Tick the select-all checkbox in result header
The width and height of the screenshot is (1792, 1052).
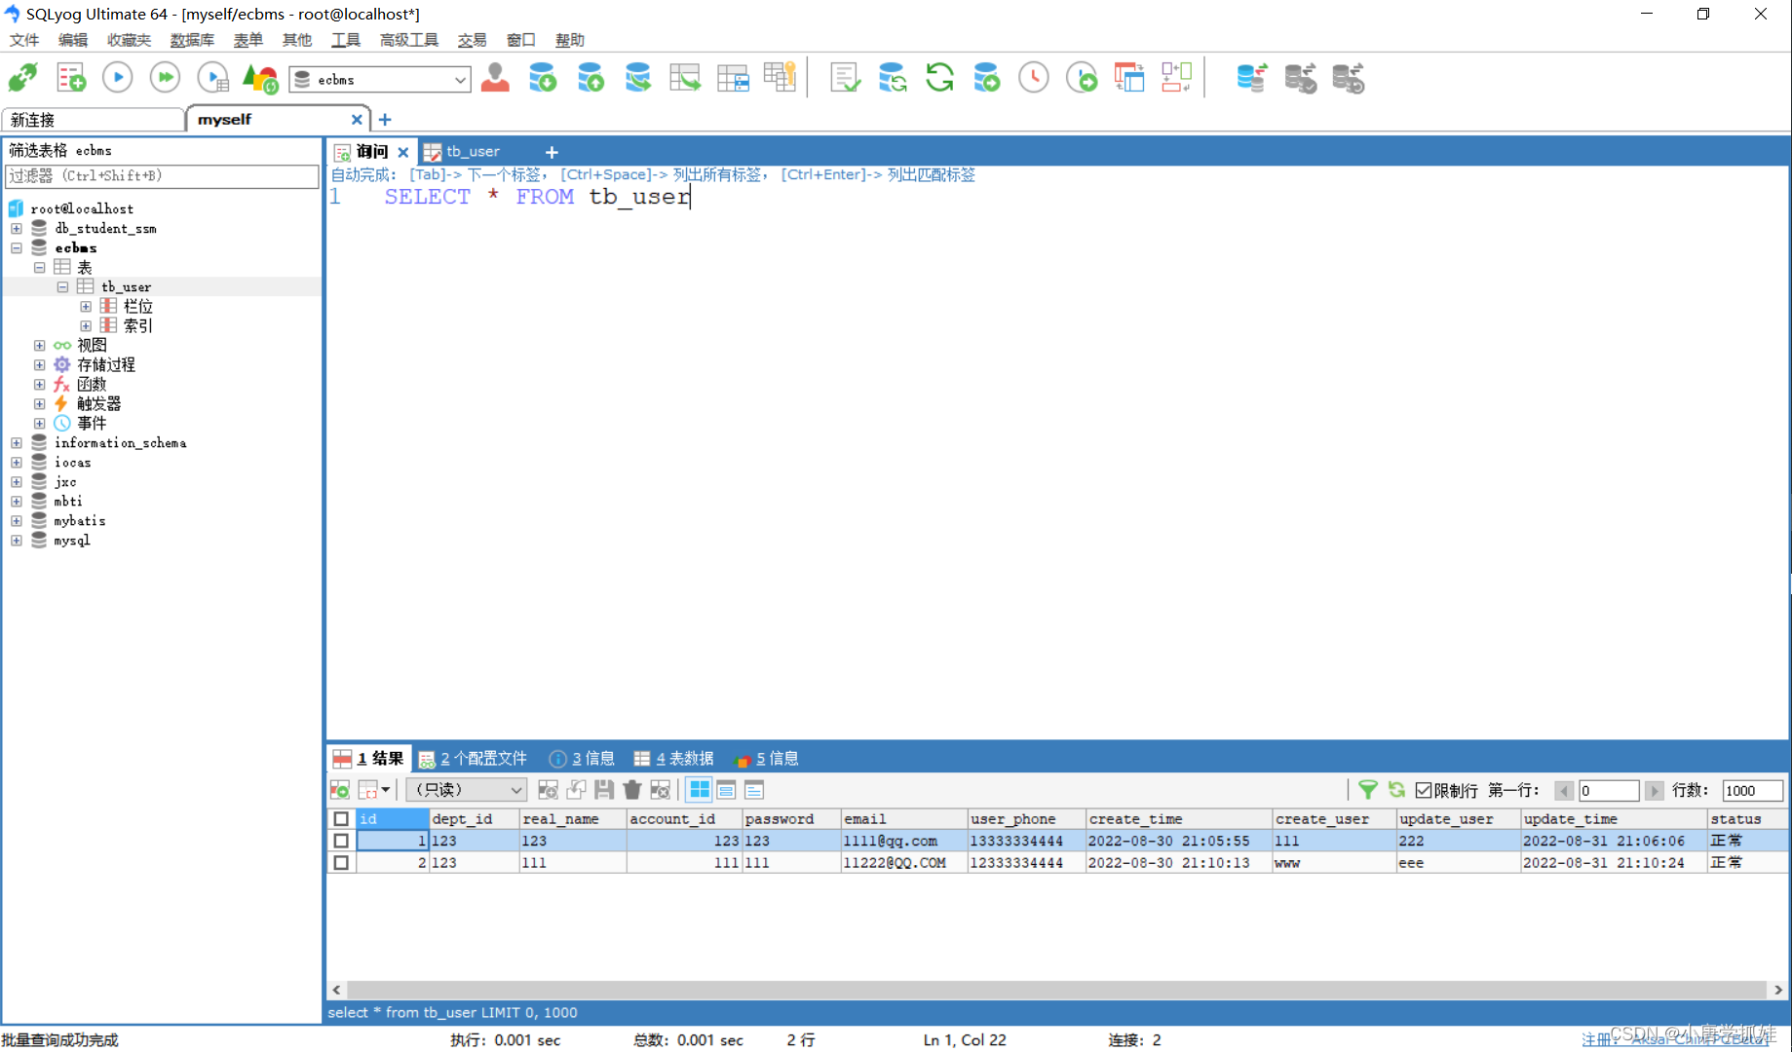pyautogui.click(x=341, y=819)
